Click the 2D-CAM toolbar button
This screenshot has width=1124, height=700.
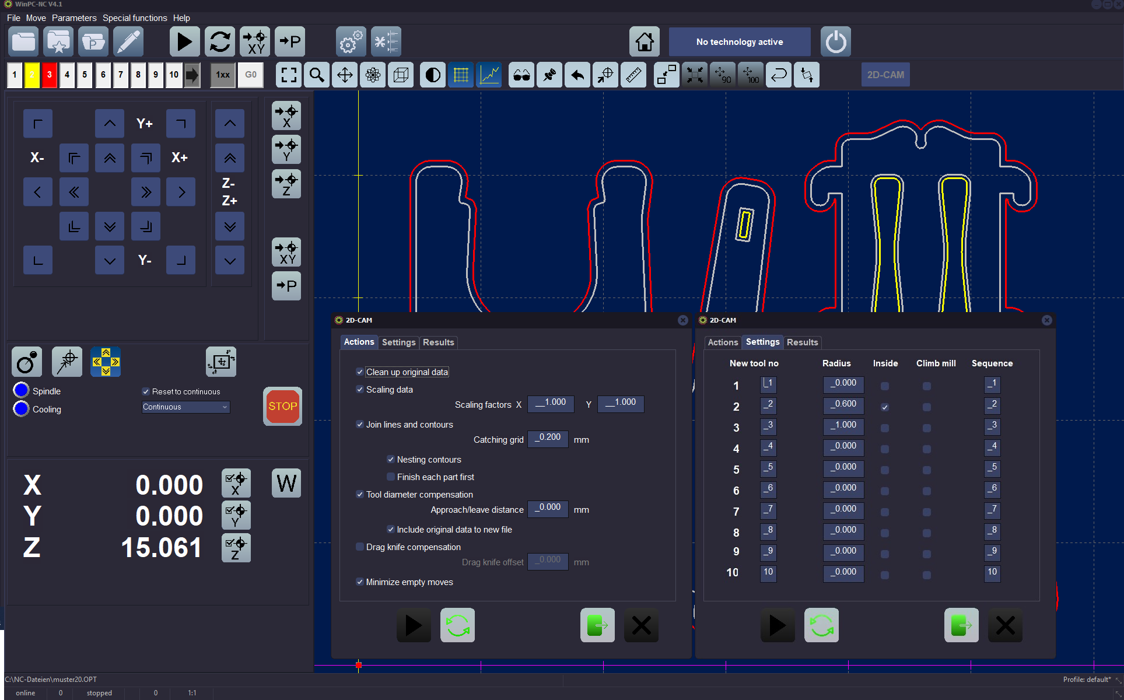[885, 74]
